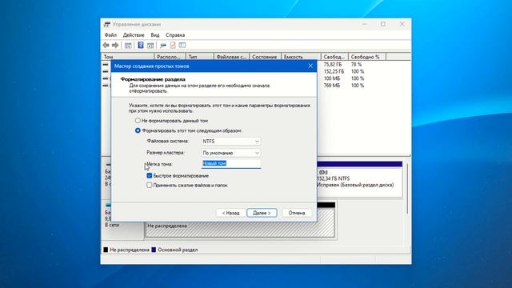Open the Действие menu
Image resolution: width=512 pixels, height=288 pixels.
point(134,35)
